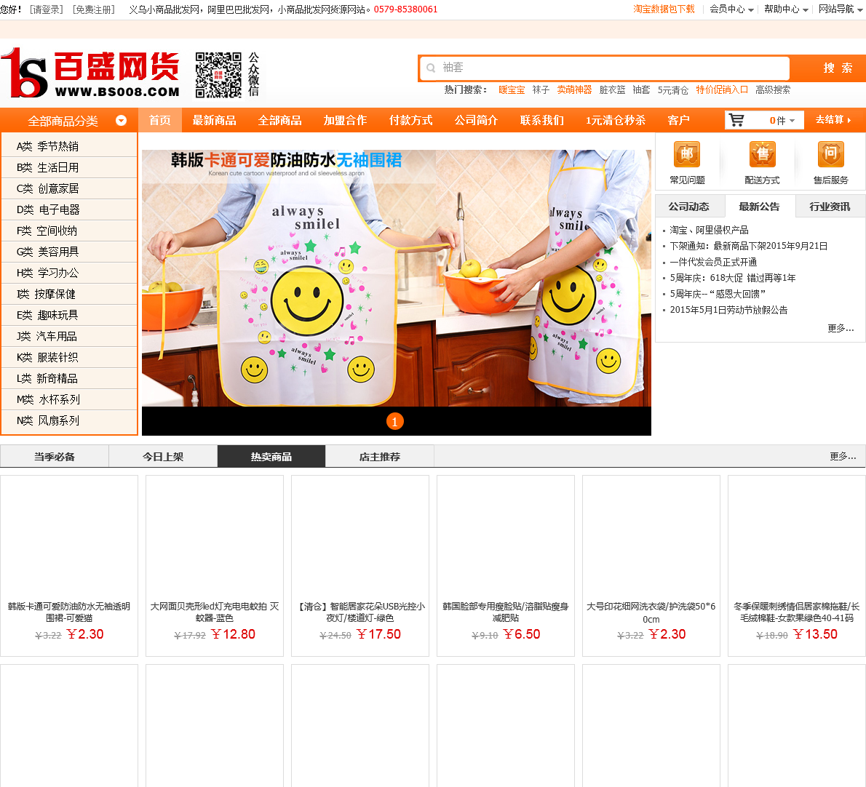
Task: Open 加盟合作 in the navigation bar
Action: [345, 120]
